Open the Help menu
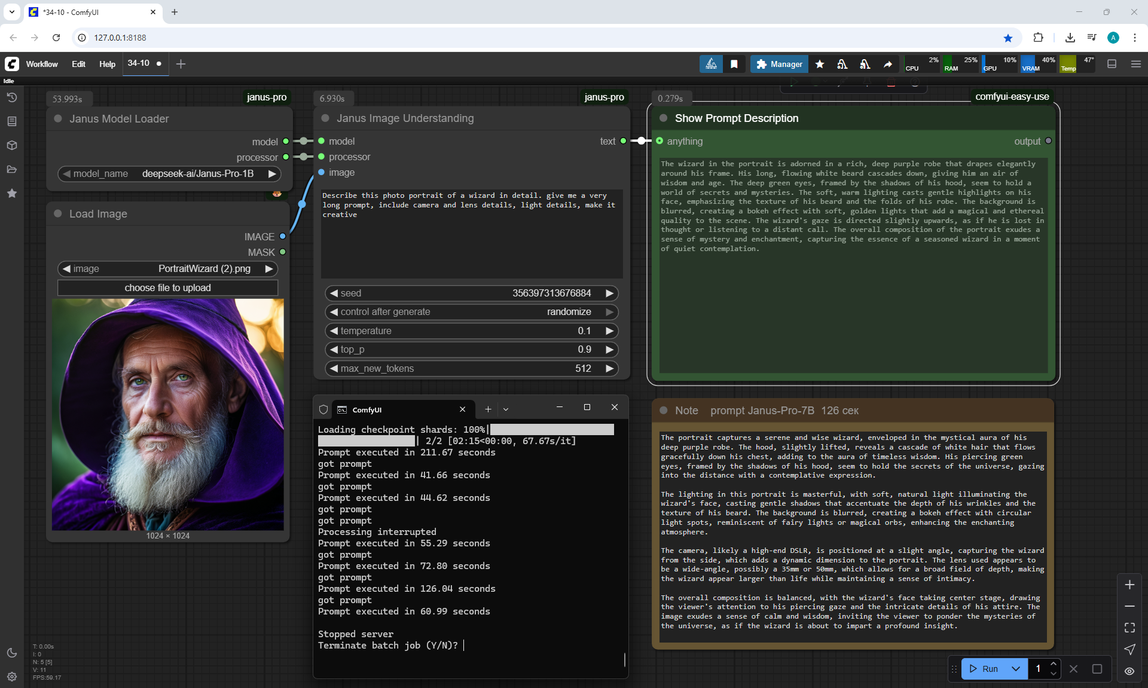 pyautogui.click(x=107, y=64)
